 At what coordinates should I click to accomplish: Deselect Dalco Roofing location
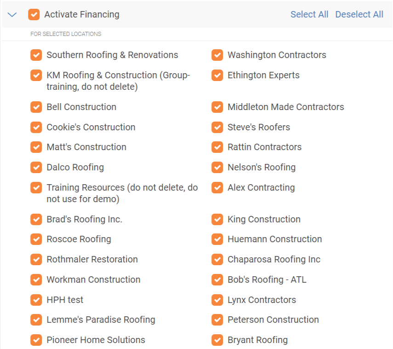pyautogui.click(x=36, y=168)
